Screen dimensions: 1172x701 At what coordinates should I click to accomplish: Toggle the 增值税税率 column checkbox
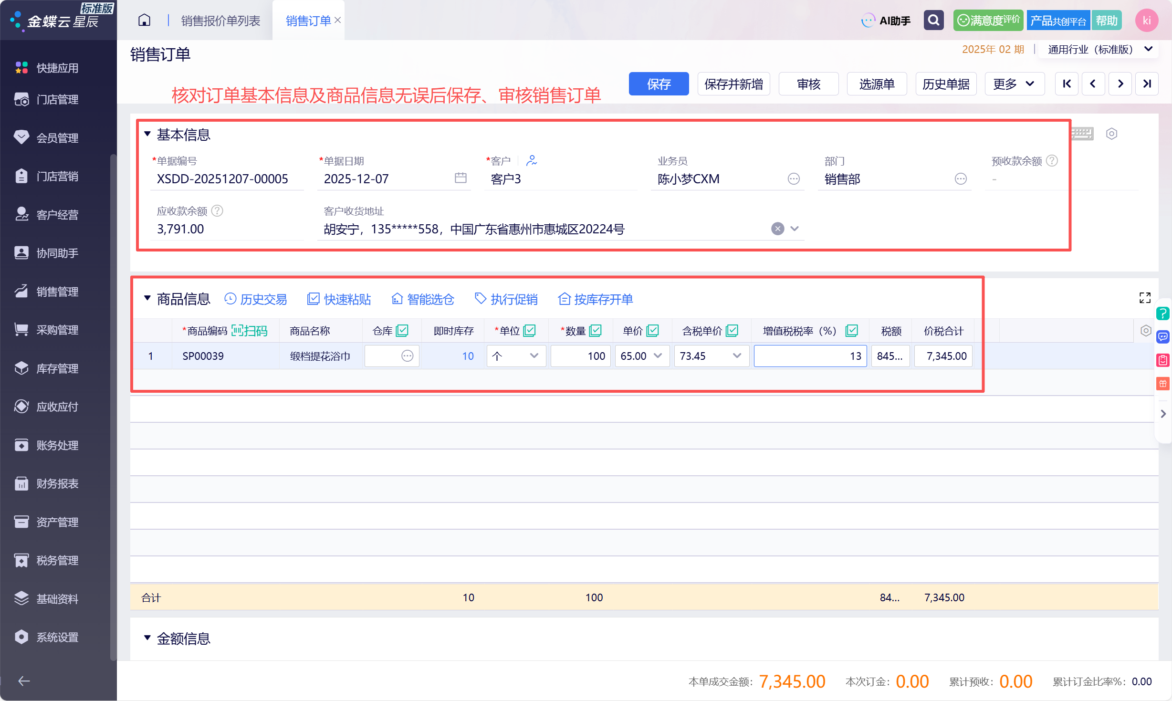click(852, 331)
